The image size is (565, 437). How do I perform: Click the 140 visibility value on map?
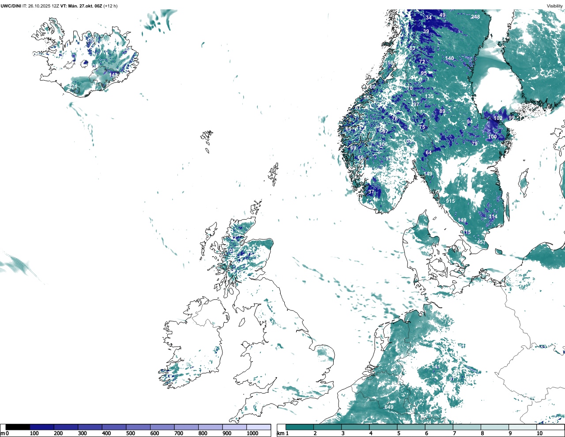(x=449, y=58)
